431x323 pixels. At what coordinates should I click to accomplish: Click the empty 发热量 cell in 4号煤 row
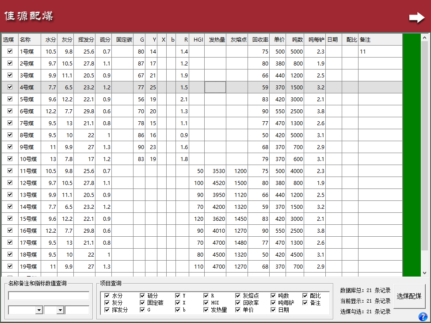215,87
